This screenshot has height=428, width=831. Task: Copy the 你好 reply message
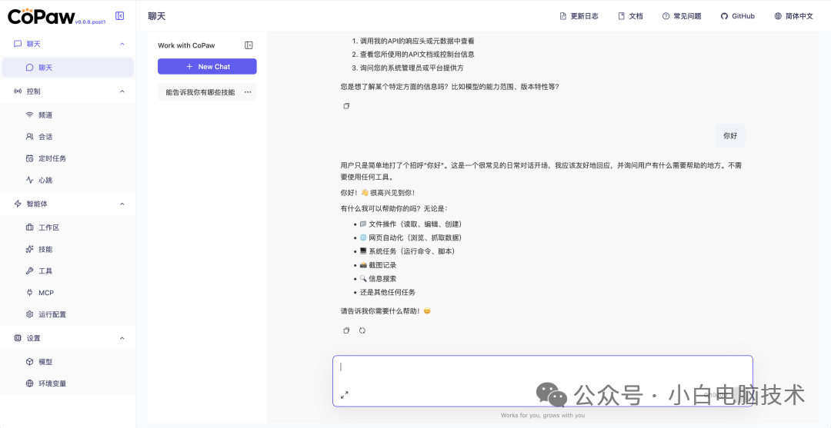tap(346, 330)
